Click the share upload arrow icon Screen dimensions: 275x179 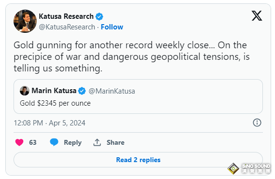click(97, 142)
